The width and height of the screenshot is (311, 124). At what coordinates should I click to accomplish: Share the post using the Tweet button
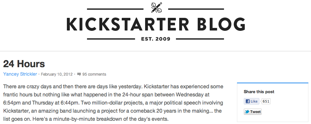point(253,112)
